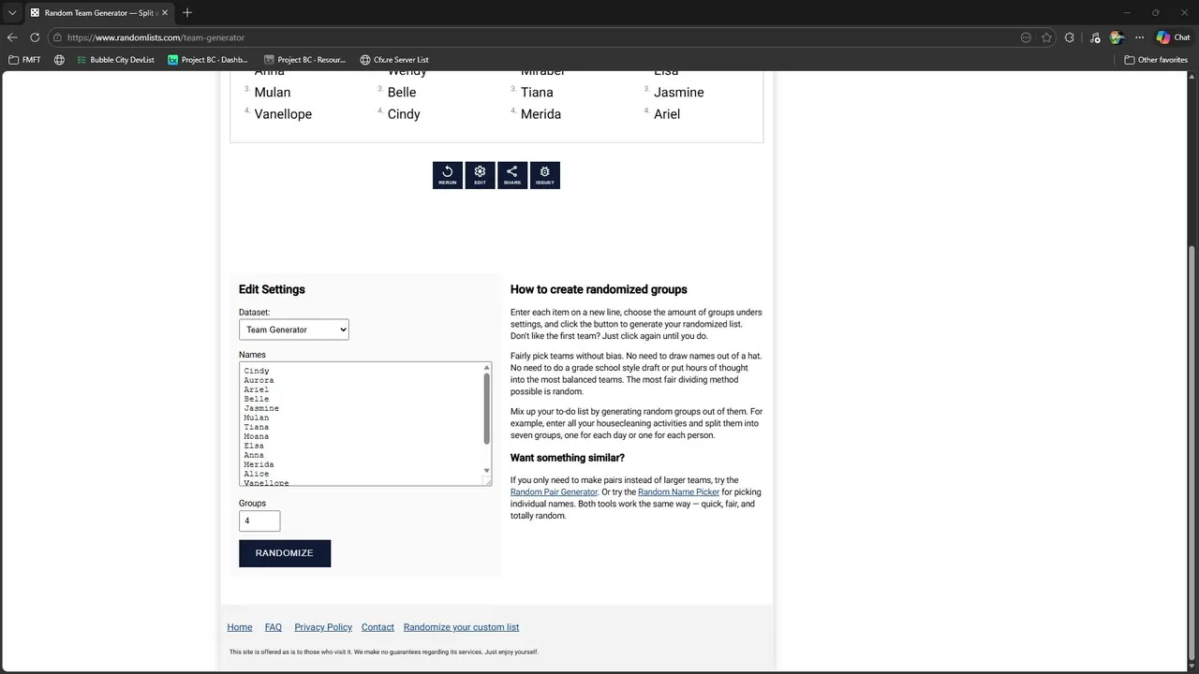
Task: Open a new tab with the plus icon
Action: click(187, 12)
